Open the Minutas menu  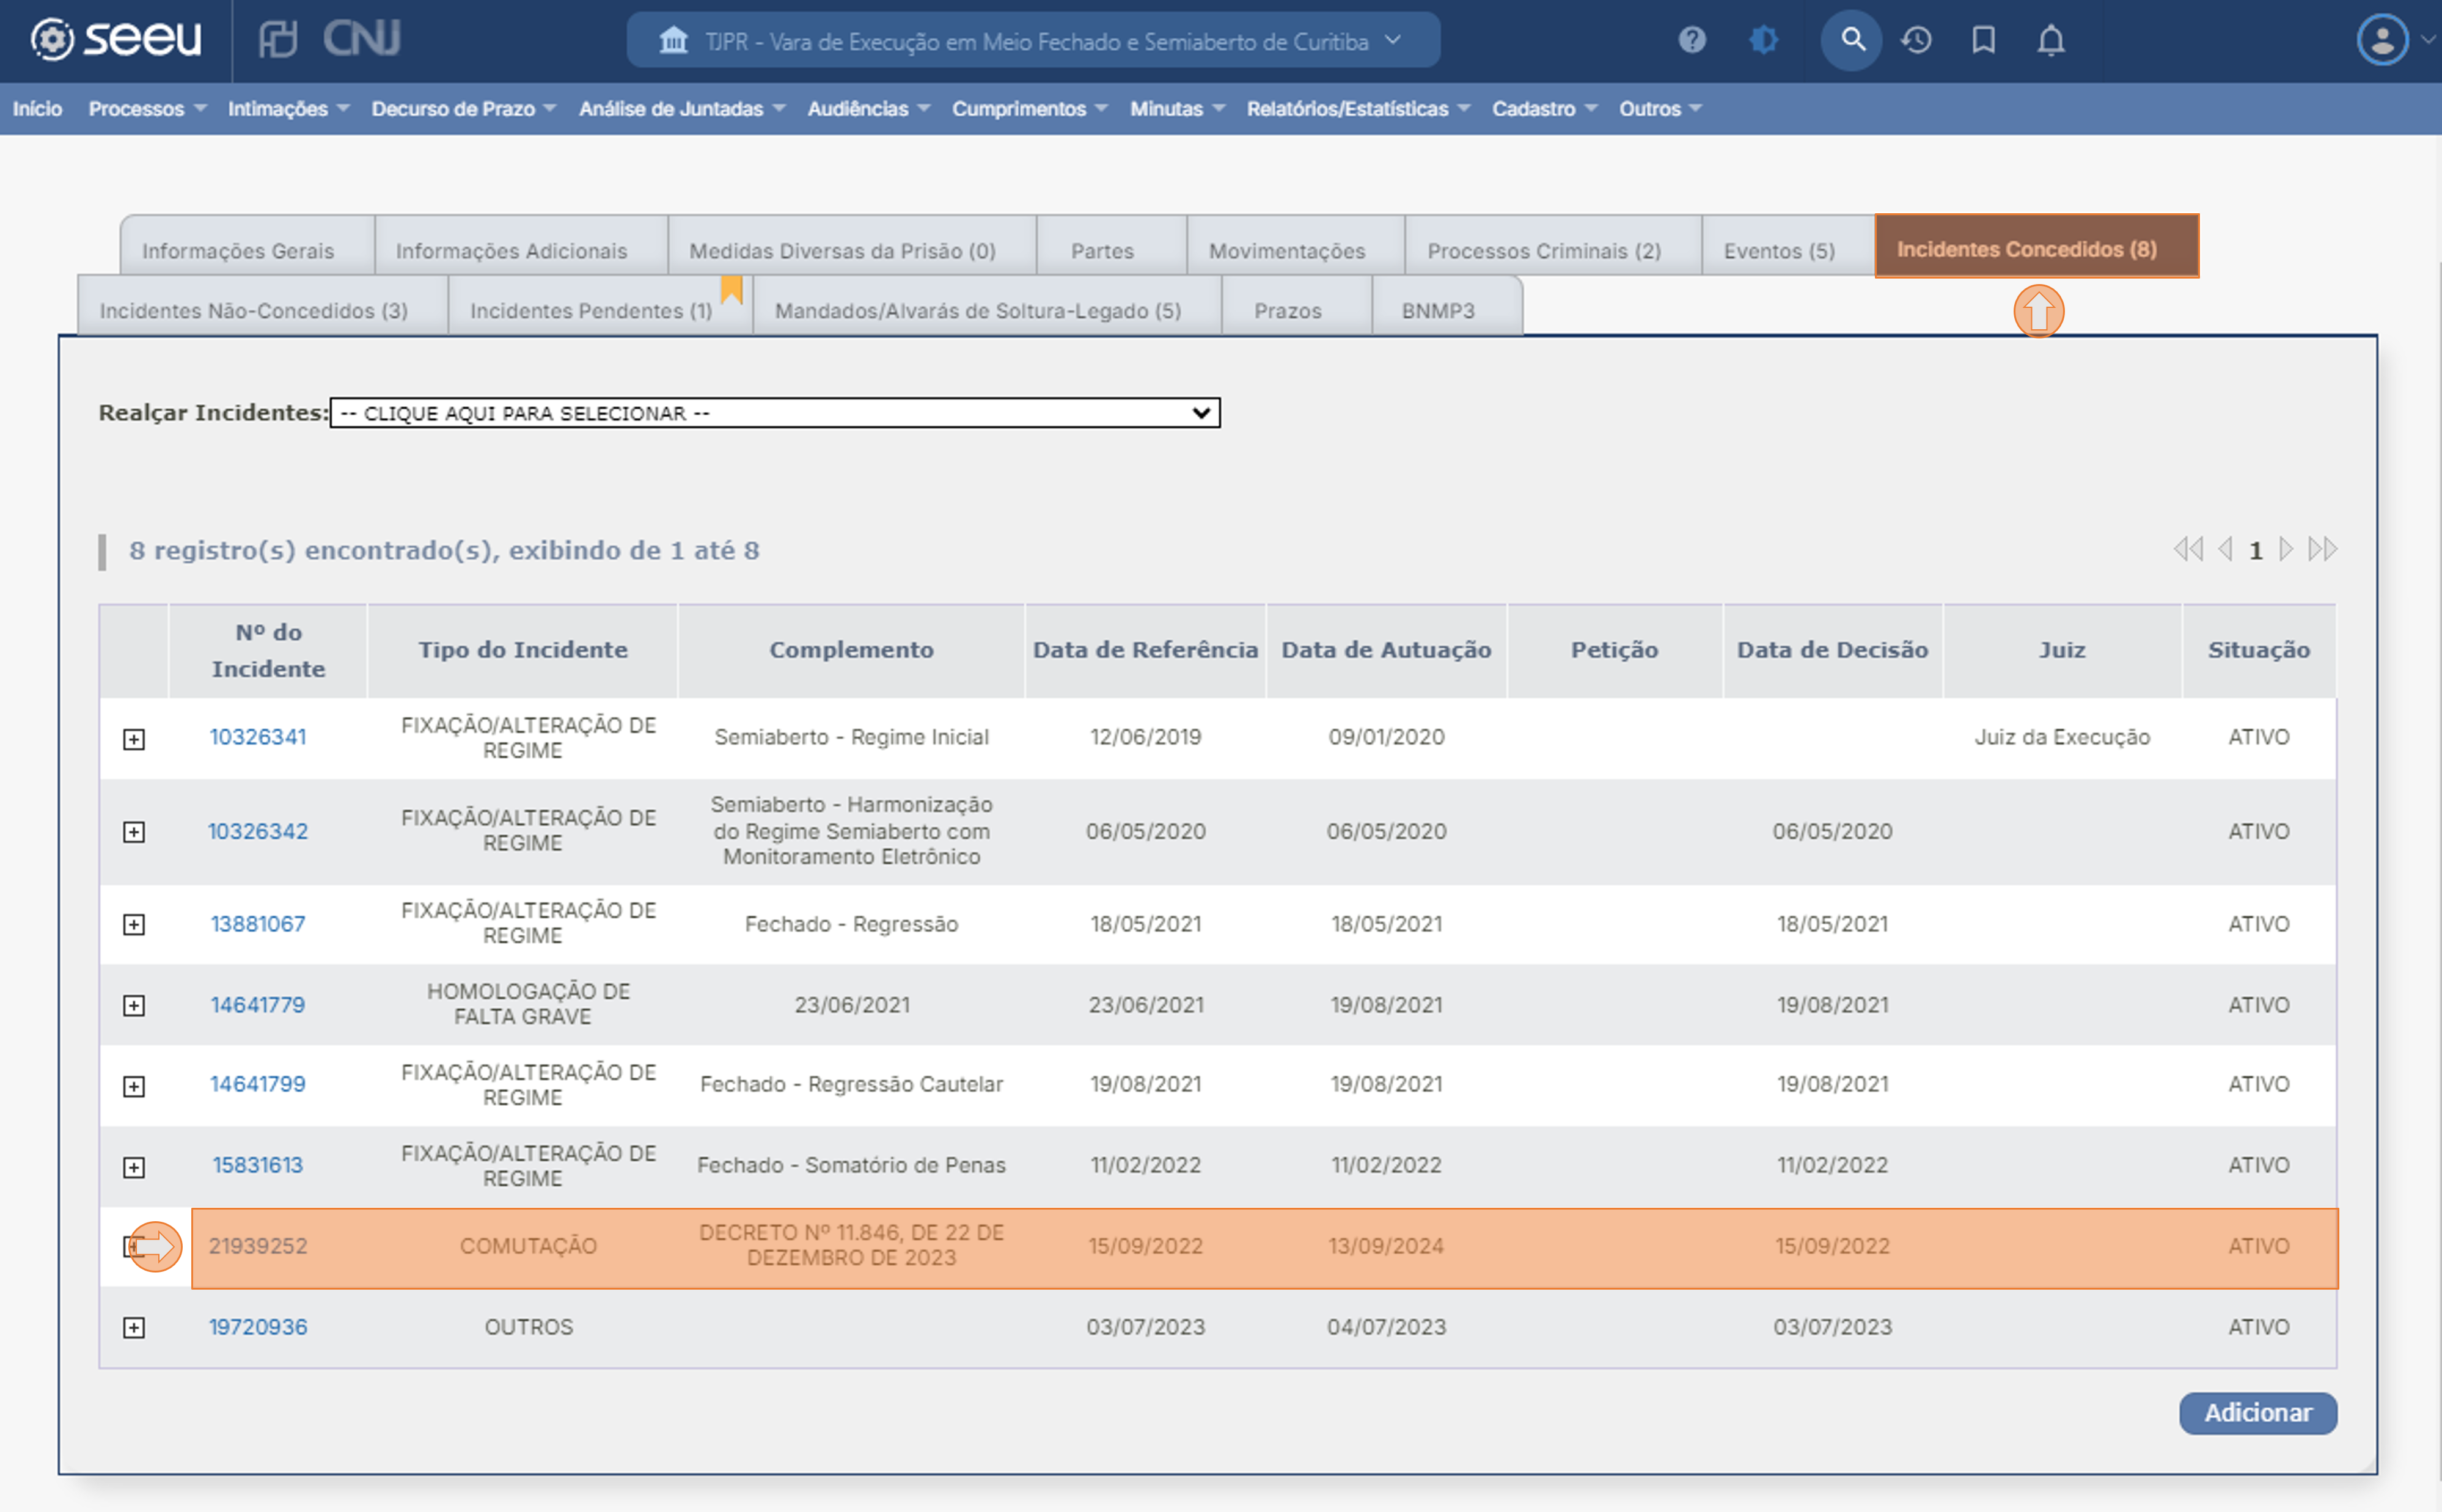pos(1177,109)
